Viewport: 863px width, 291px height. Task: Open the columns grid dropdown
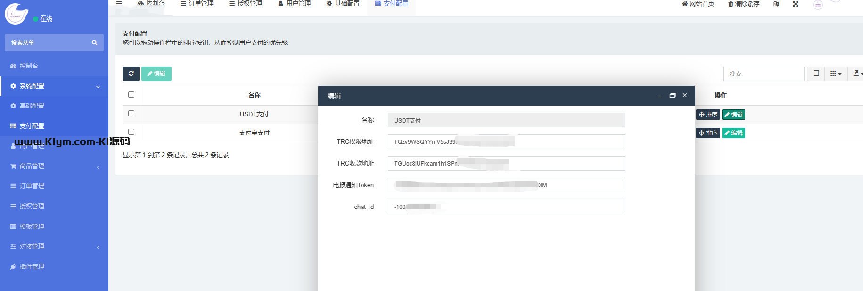pos(836,74)
